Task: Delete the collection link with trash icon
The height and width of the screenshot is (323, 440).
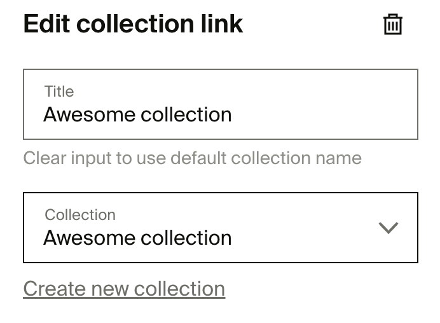Action: pos(392,24)
